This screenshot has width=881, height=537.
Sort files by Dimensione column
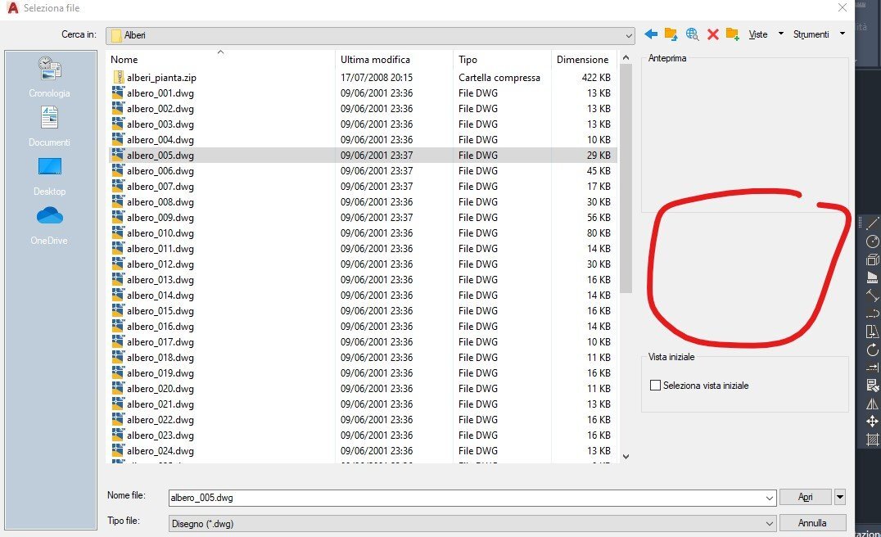(584, 59)
